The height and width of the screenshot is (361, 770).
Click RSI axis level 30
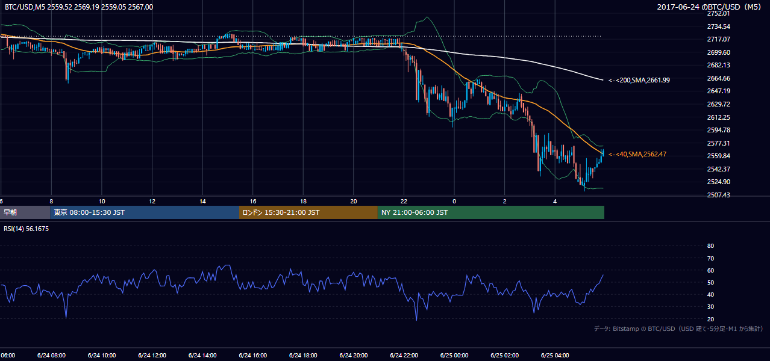(710, 307)
